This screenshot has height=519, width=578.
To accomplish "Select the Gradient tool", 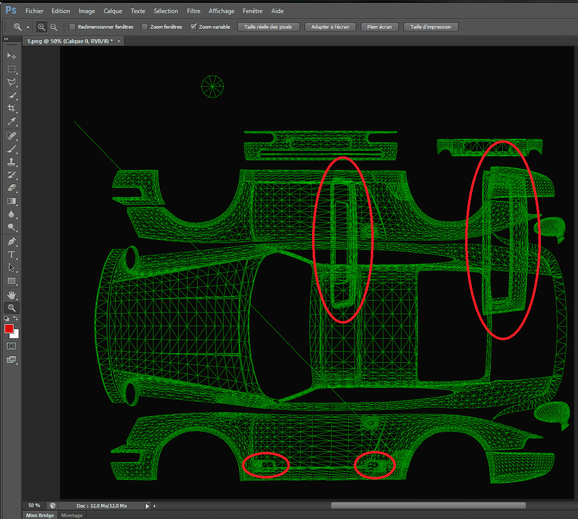I will pos(12,201).
